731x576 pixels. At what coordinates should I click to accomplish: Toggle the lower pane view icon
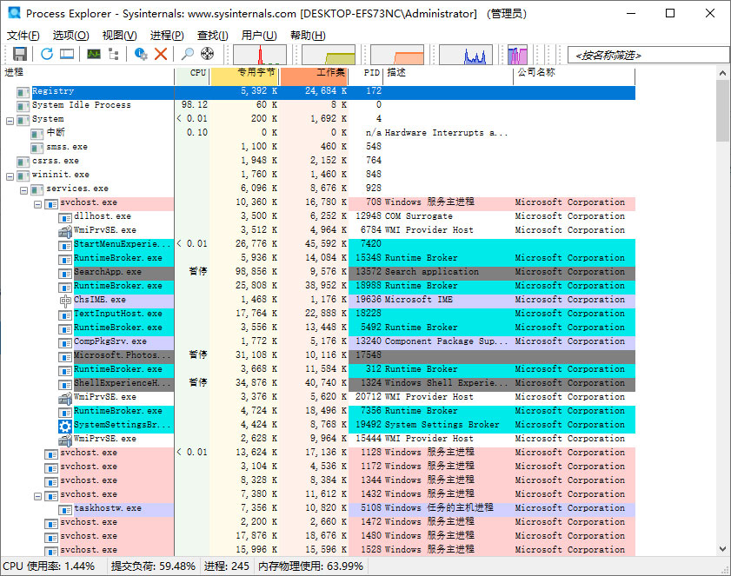[x=67, y=54]
